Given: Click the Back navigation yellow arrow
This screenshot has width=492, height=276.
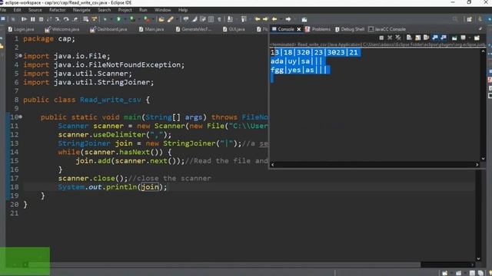Looking at the screenshot, I should point(274,19).
